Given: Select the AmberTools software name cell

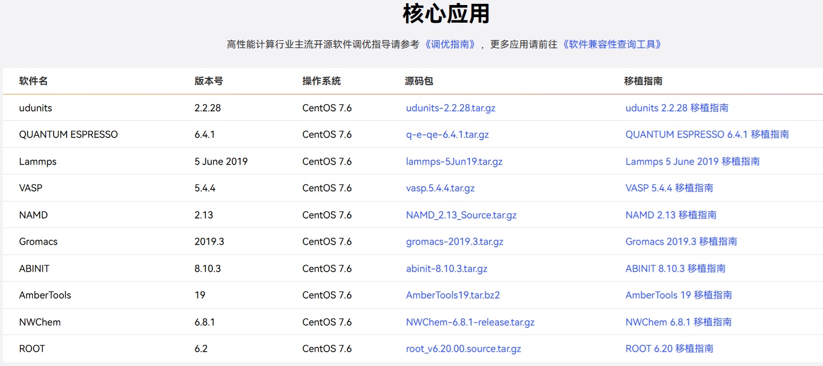Looking at the screenshot, I should [x=45, y=295].
